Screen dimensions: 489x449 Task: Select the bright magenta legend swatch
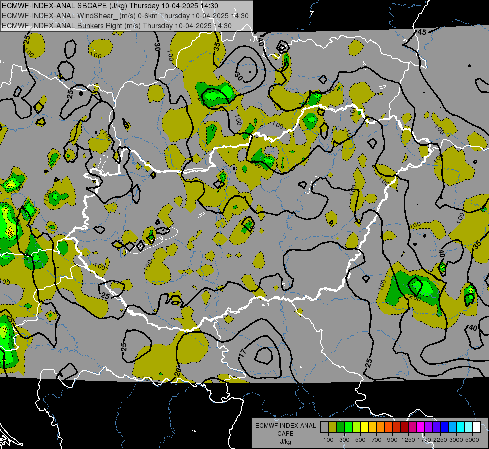421,427
